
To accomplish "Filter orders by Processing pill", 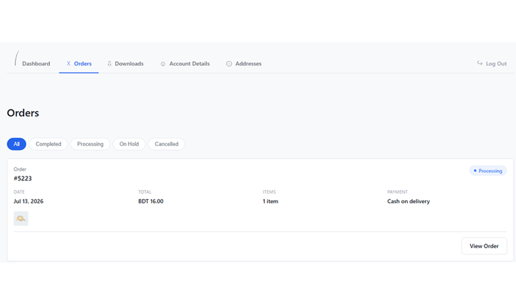I will pyautogui.click(x=90, y=144).
